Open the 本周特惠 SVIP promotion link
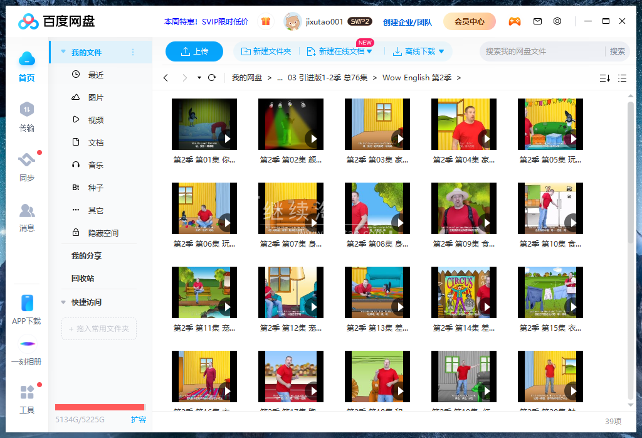 (206, 22)
